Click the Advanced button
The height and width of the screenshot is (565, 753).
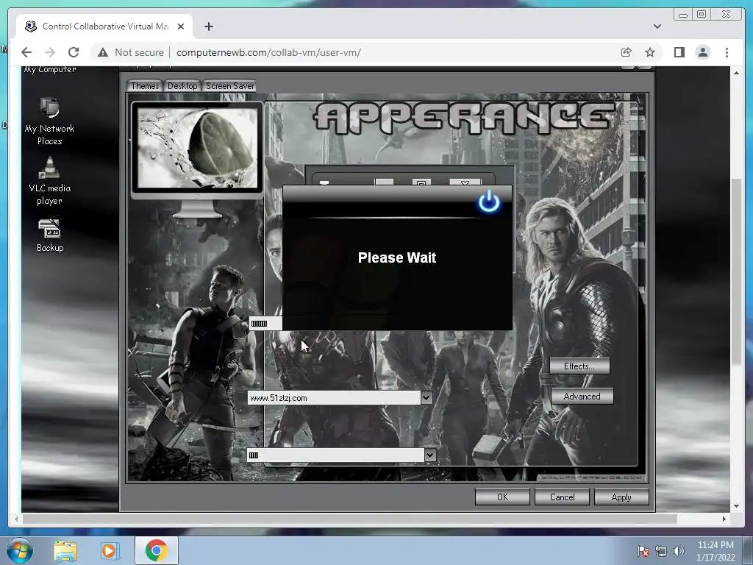click(x=582, y=397)
